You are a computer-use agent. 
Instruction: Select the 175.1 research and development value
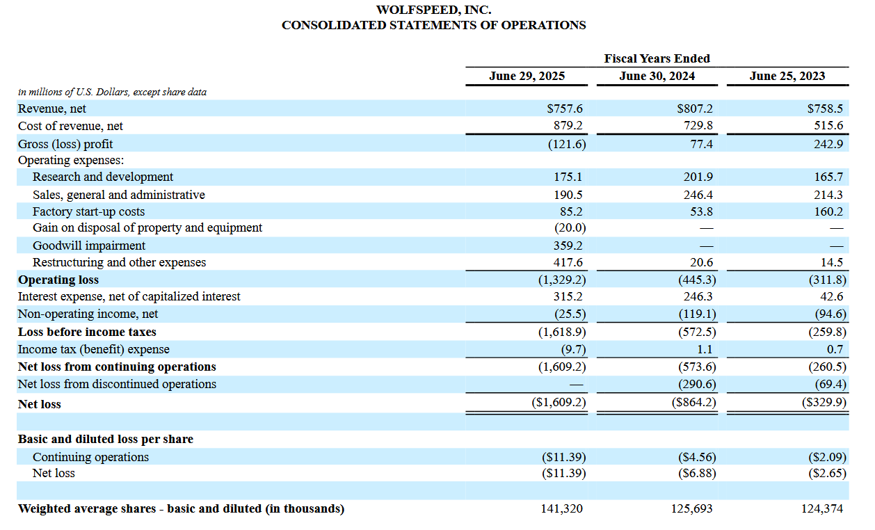(x=568, y=177)
